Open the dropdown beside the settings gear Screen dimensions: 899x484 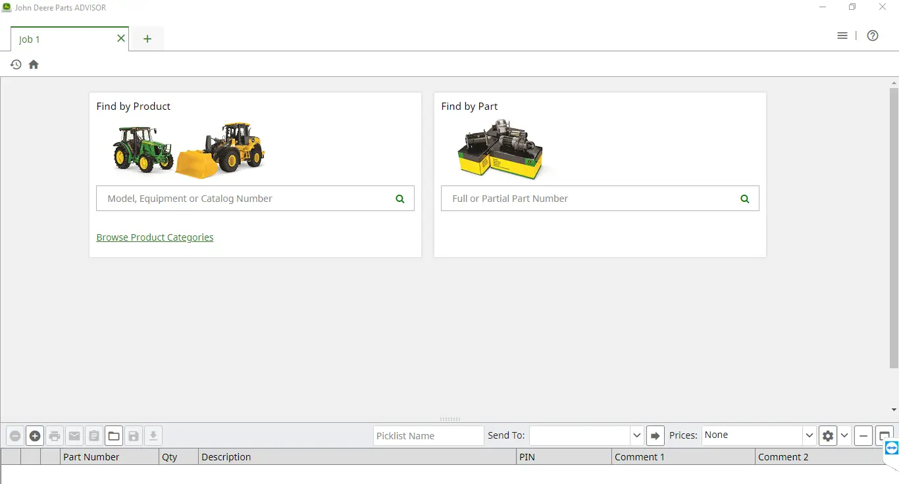[x=844, y=435]
